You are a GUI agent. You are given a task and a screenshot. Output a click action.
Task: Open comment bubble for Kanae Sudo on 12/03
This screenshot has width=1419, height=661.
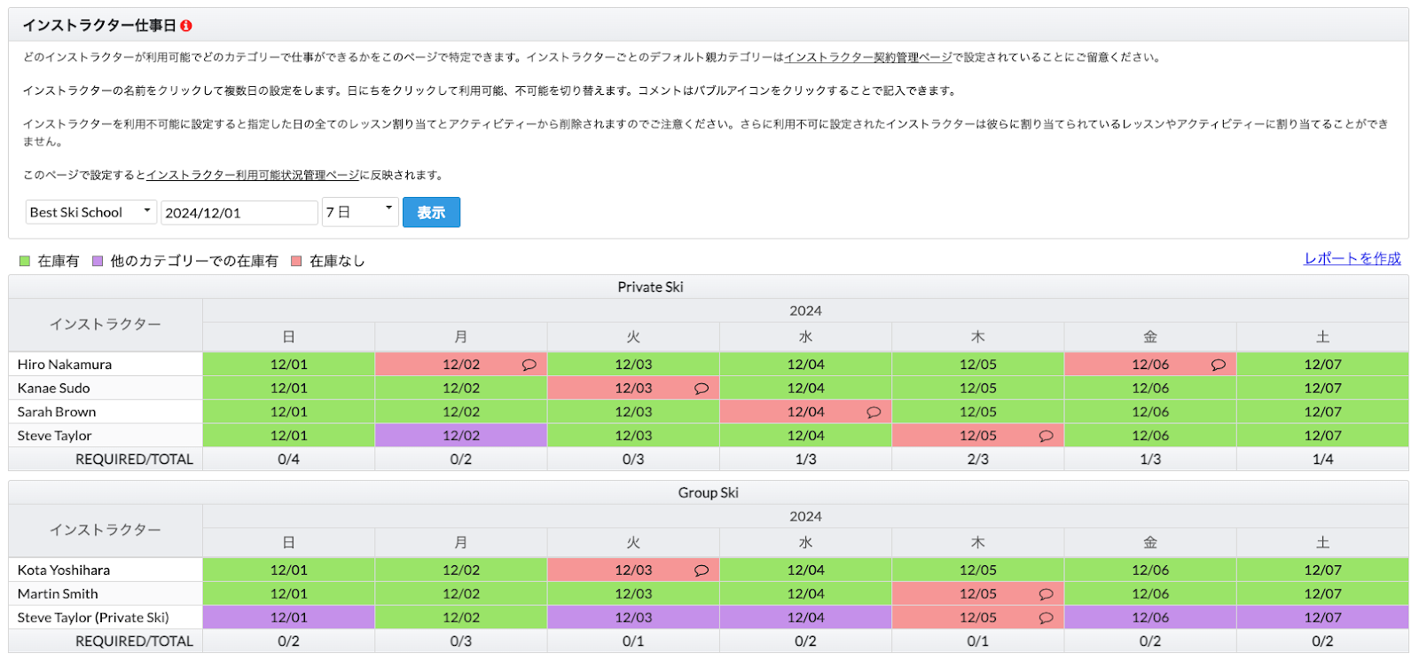[701, 389]
